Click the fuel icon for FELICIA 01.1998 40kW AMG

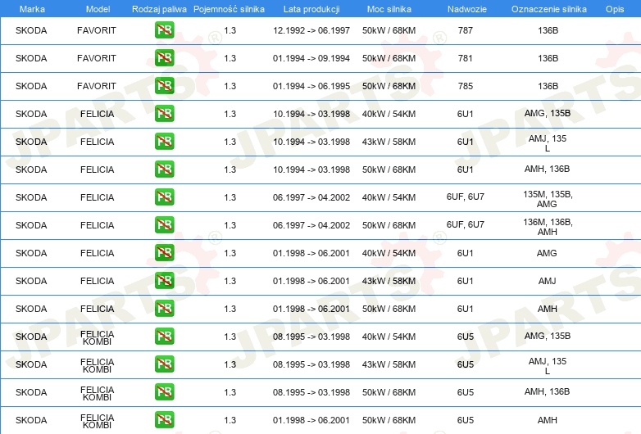coord(164,252)
